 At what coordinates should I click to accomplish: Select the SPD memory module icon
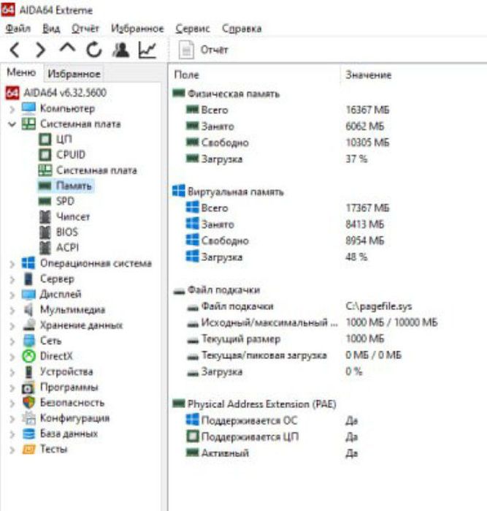(45, 201)
